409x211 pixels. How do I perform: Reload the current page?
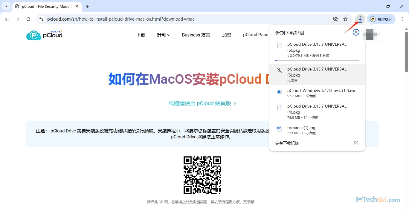[28, 19]
